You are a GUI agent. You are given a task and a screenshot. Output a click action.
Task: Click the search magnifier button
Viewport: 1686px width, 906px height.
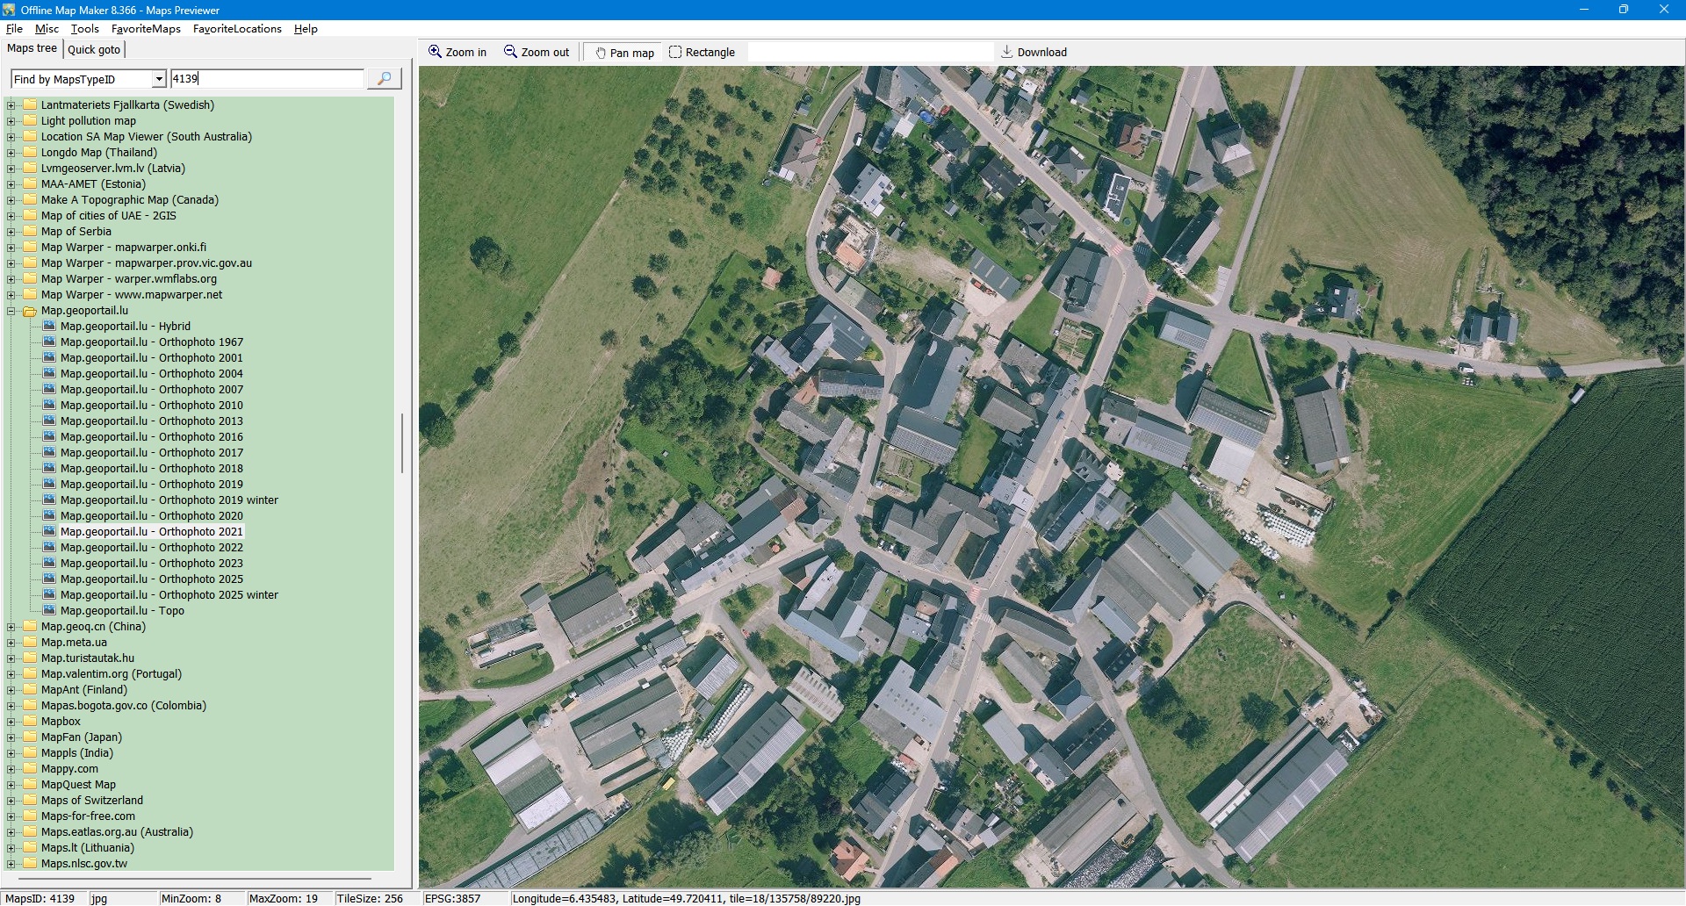384,79
